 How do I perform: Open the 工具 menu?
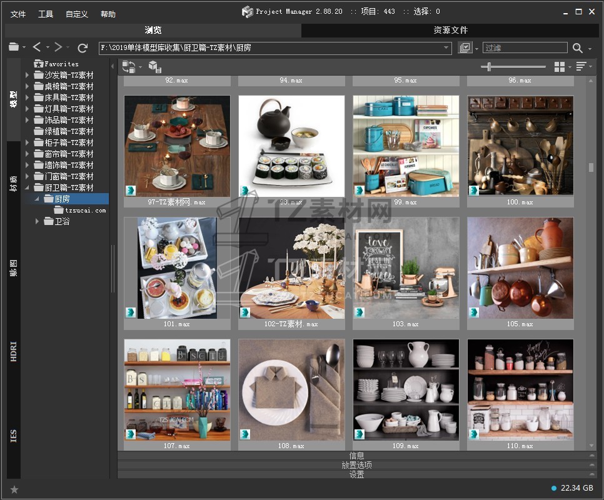click(x=46, y=14)
